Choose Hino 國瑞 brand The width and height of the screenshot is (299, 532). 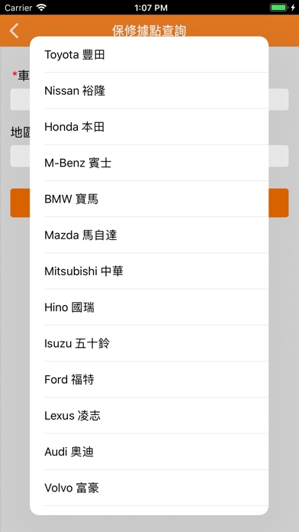coord(149,307)
